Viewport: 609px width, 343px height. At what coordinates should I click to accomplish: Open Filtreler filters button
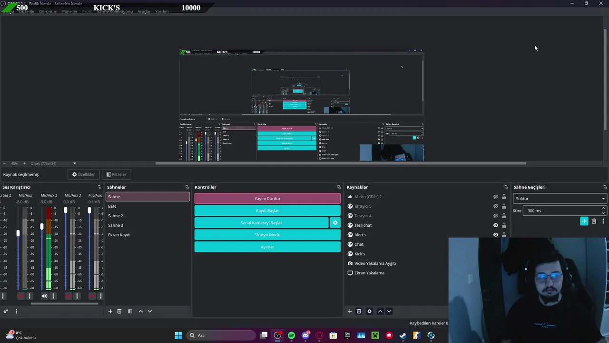pos(116,174)
